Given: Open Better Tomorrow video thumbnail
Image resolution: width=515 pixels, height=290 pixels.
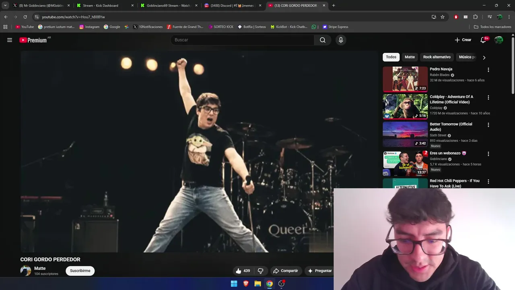Looking at the screenshot, I should click(405, 135).
